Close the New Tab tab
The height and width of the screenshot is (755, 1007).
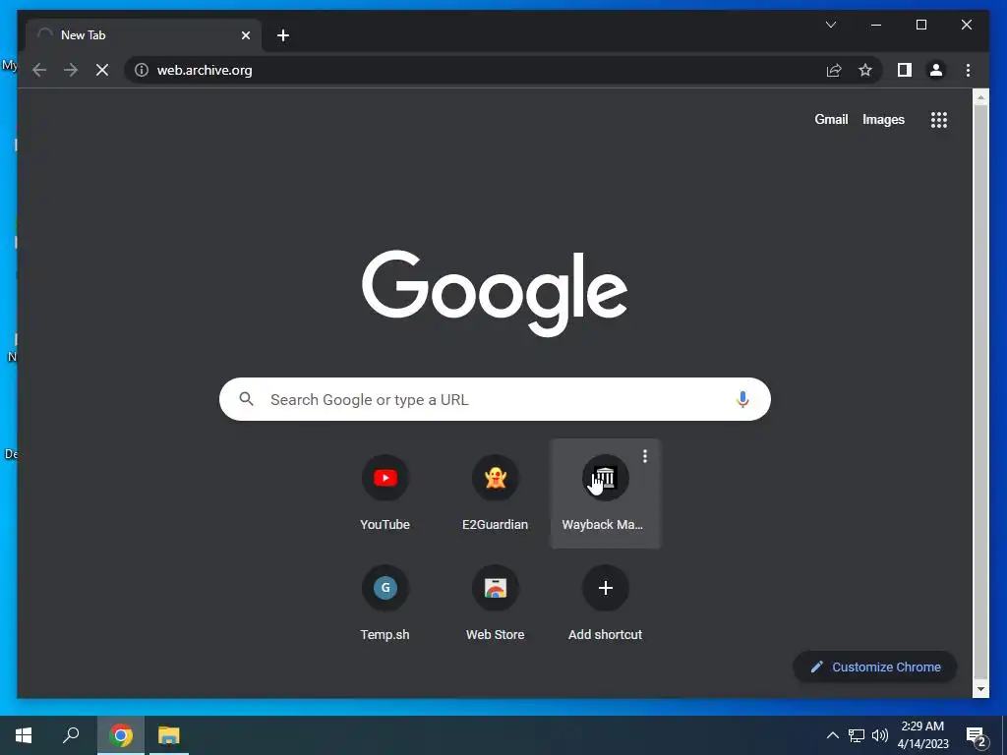coord(245,35)
